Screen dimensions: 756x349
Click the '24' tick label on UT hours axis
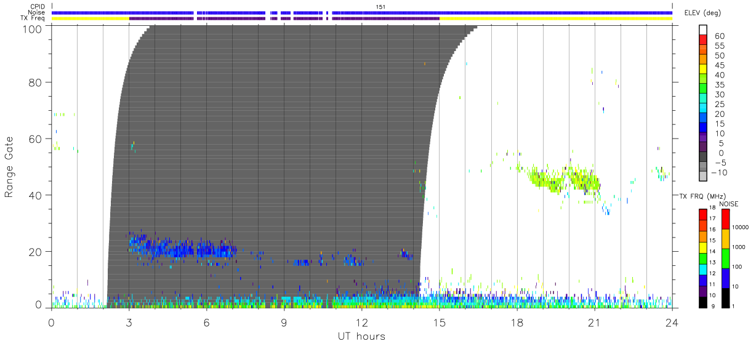[x=672, y=323]
